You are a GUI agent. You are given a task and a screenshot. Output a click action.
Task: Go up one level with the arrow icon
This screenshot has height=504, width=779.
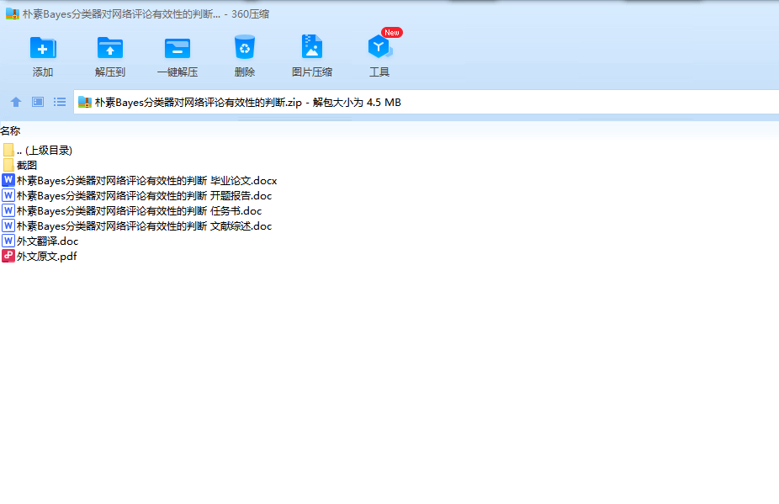click(16, 102)
